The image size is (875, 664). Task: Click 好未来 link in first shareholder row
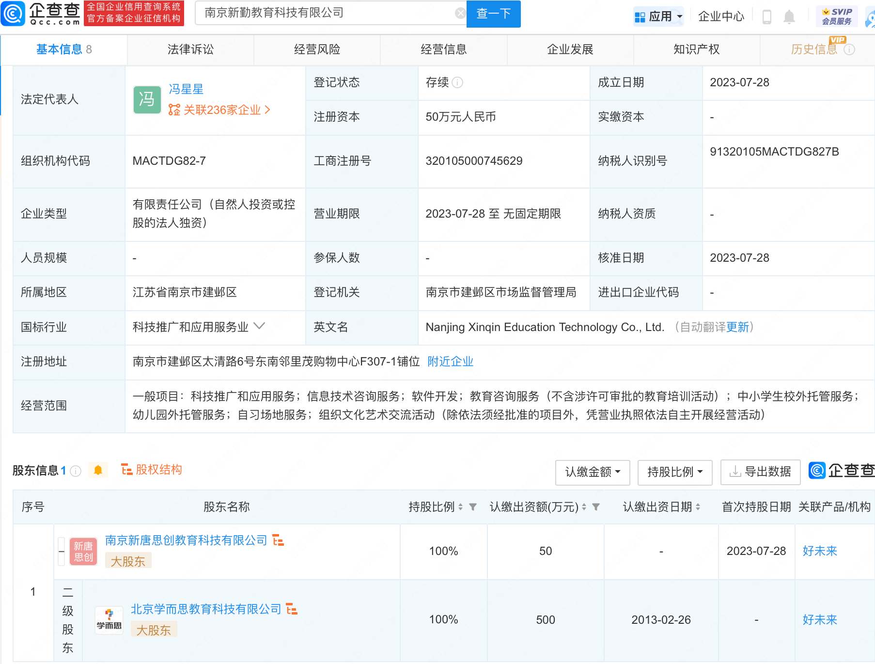point(820,551)
